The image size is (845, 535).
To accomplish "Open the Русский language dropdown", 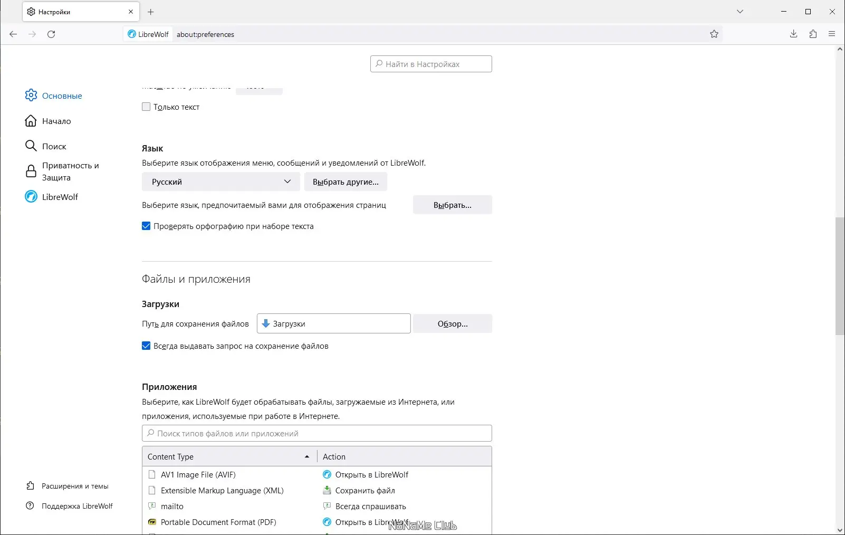I will pyautogui.click(x=220, y=182).
